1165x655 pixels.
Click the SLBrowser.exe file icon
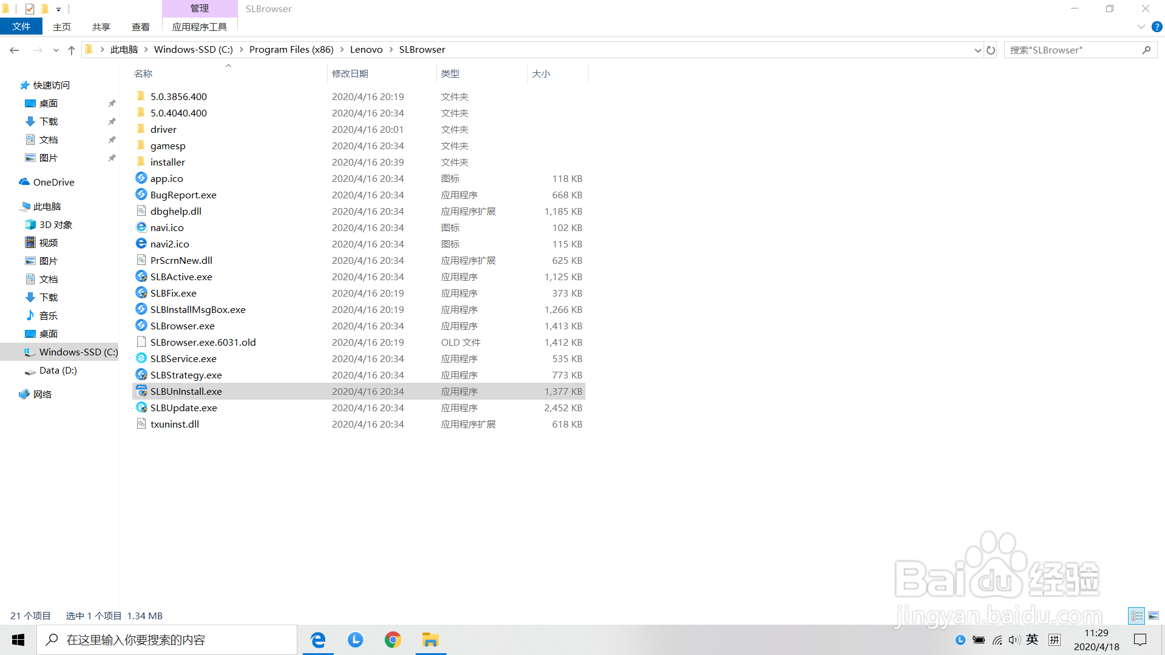point(141,326)
